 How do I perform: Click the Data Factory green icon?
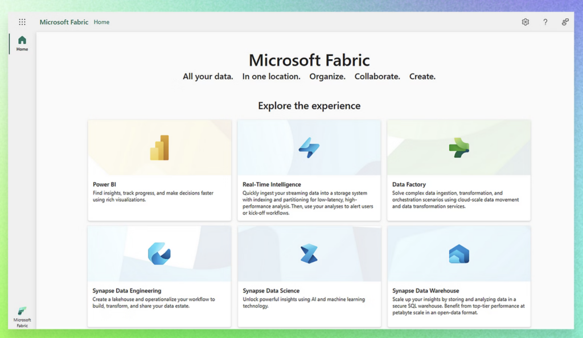(x=458, y=148)
